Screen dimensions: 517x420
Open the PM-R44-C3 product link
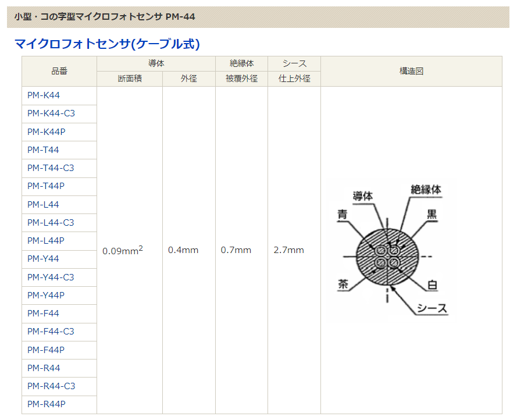51,386
